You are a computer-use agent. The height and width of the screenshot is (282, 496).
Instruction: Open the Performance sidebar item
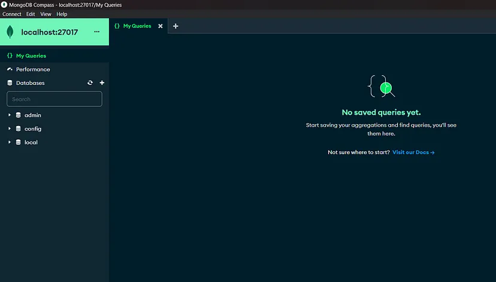click(55, 69)
